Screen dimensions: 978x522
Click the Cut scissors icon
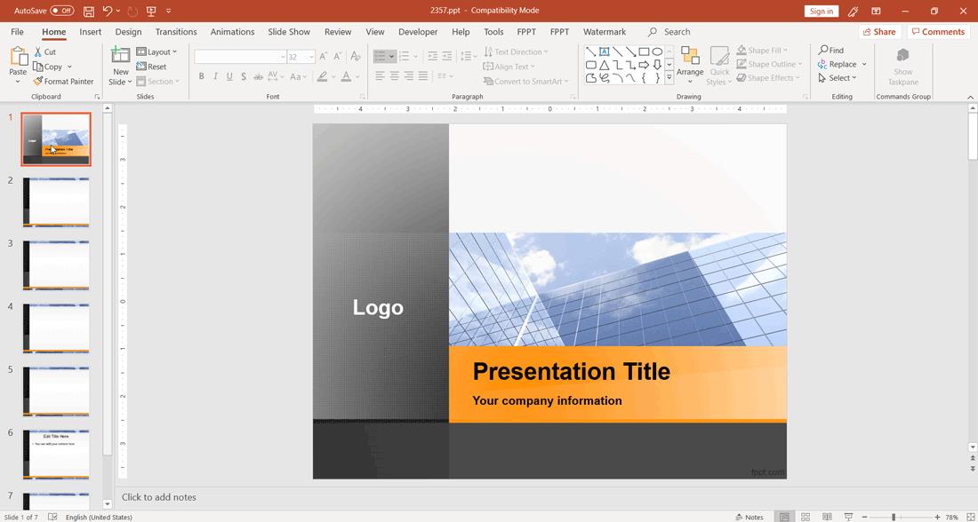coord(39,52)
